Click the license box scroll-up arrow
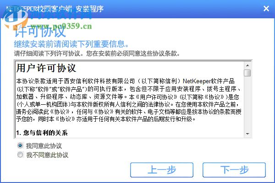Viewport: 275px width, 183px height. click(247, 65)
